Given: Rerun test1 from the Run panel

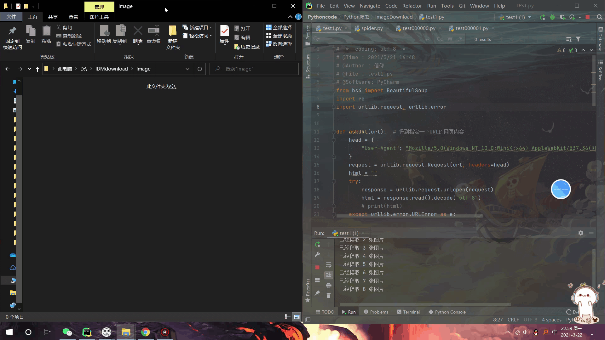Looking at the screenshot, I should pyautogui.click(x=317, y=244).
